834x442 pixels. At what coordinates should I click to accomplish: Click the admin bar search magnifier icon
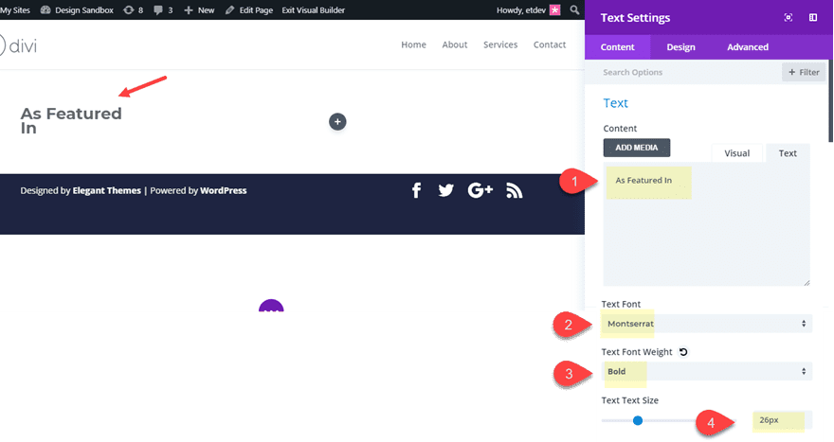(x=574, y=9)
